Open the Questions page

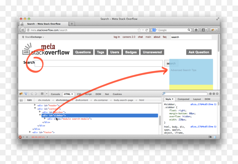click(83, 52)
